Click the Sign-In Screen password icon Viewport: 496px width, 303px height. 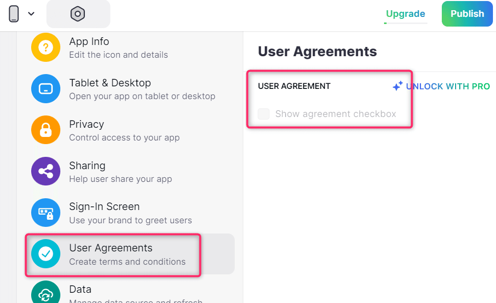pos(46,213)
